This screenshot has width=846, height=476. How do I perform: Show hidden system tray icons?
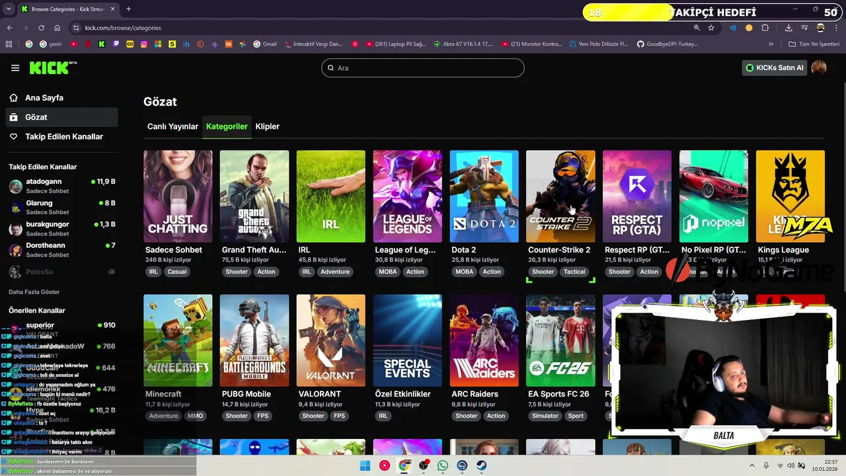(753, 465)
